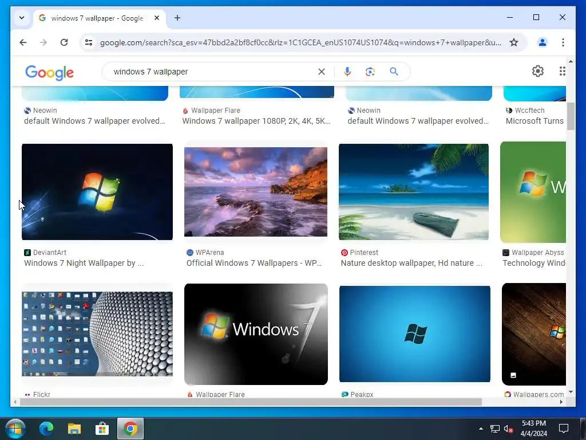Open Chrome three-dot menu
This screenshot has height=440, width=586.
[x=563, y=42]
